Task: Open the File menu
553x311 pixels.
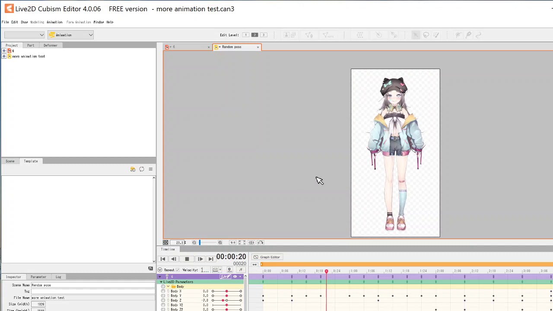Action: 5,22
